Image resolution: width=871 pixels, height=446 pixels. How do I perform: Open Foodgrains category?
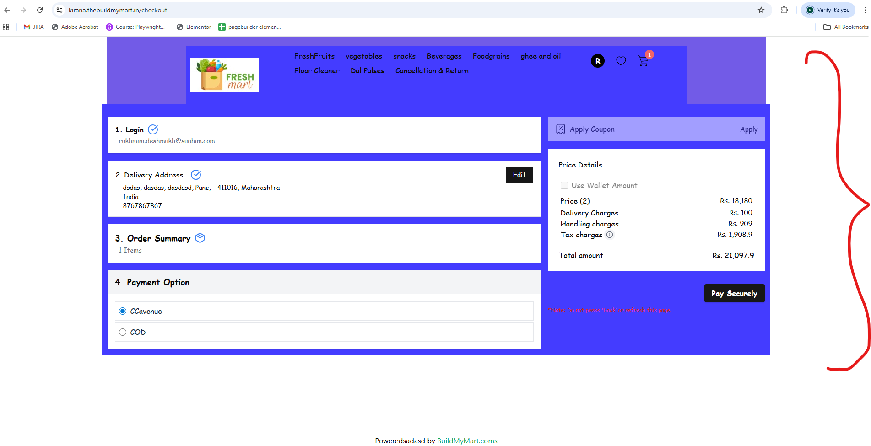(x=491, y=56)
